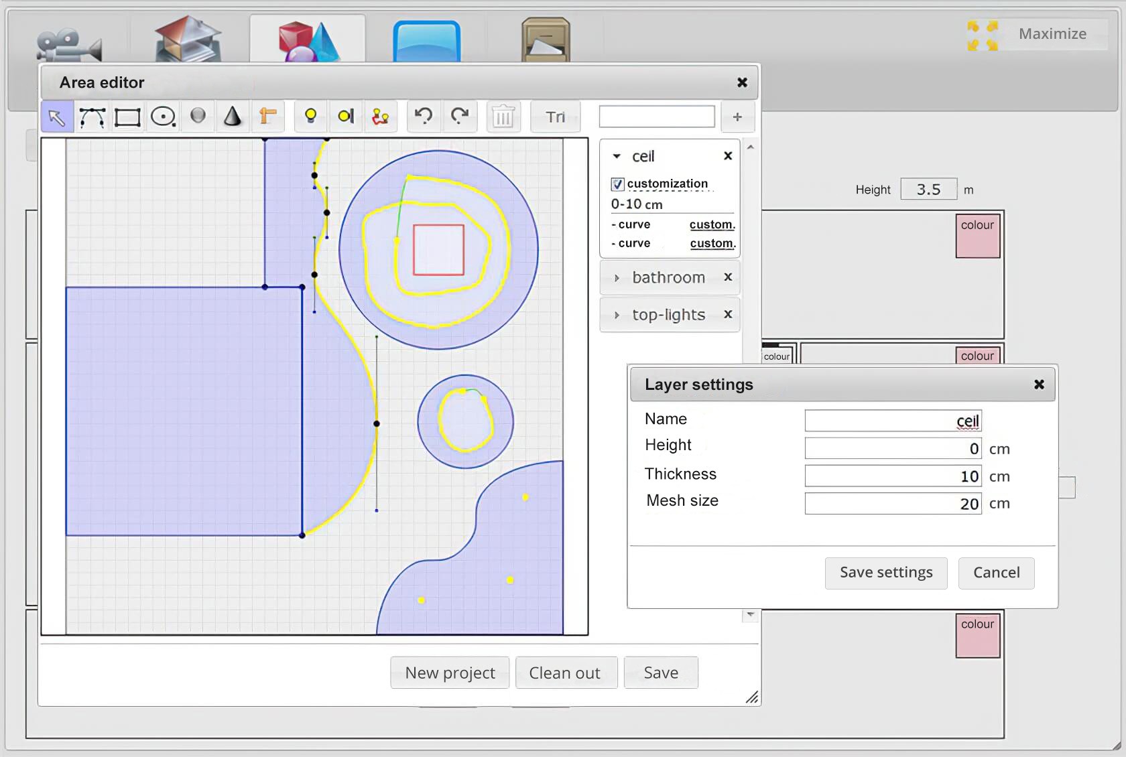Open the 3D shapes tab
The width and height of the screenshot is (1126, 757).
(x=308, y=40)
